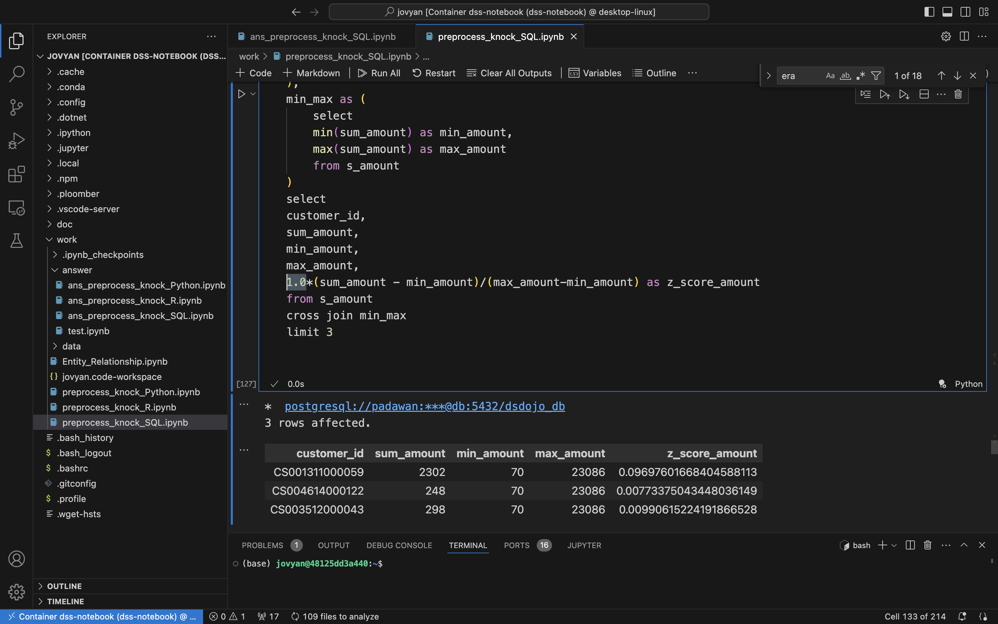Open the OUTPUT panel tab
Viewport: 998px width, 624px height.
click(x=334, y=545)
